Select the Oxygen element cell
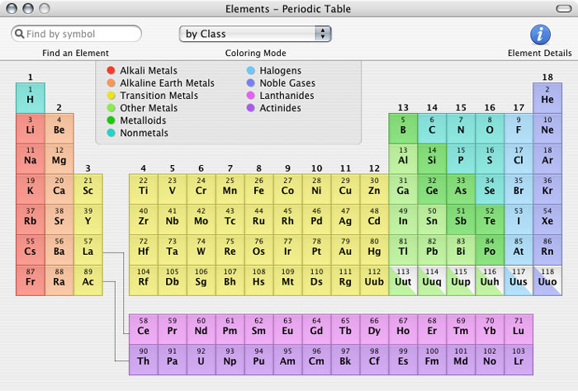The width and height of the screenshot is (578, 391). click(490, 129)
